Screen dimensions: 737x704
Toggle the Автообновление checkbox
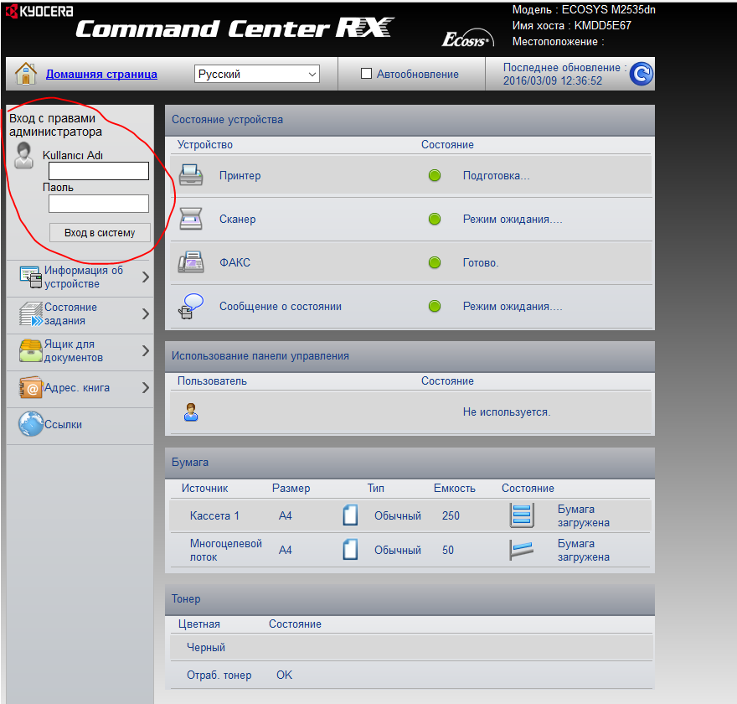point(366,74)
